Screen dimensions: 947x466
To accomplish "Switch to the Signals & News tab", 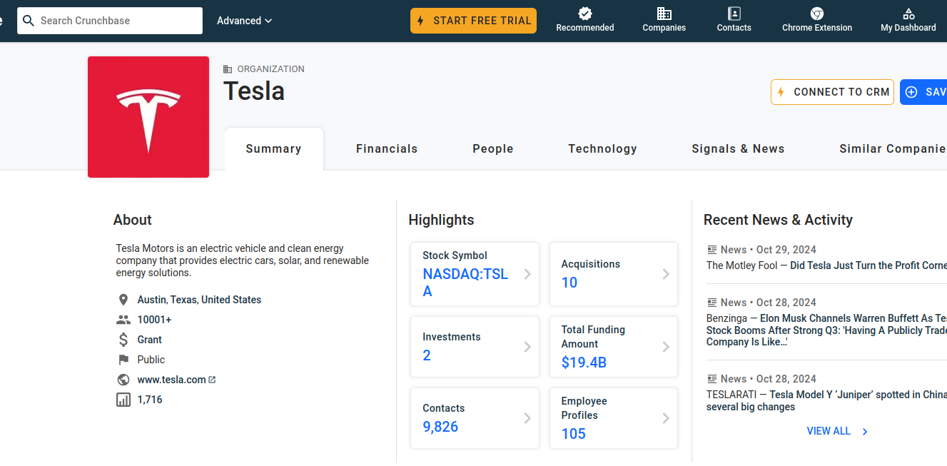I will [738, 149].
